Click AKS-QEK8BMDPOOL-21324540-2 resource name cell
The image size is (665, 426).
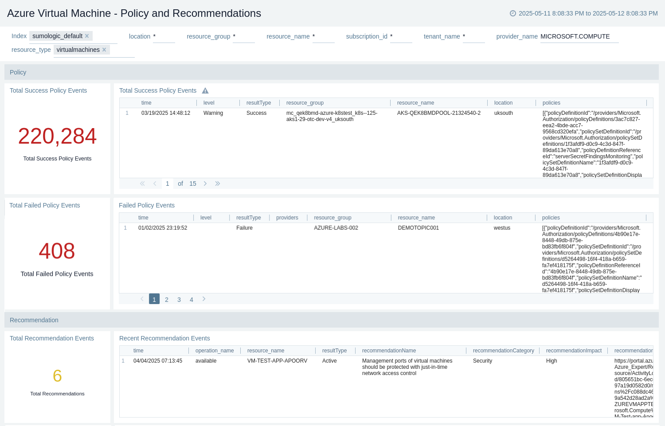click(x=439, y=113)
